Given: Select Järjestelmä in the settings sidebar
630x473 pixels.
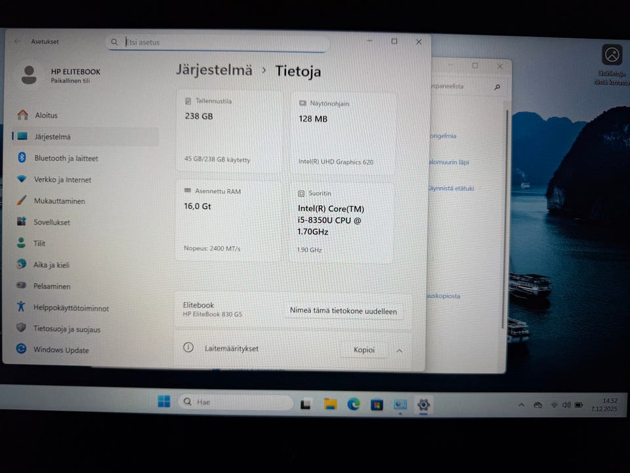Looking at the screenshot, I should point(85,137).
